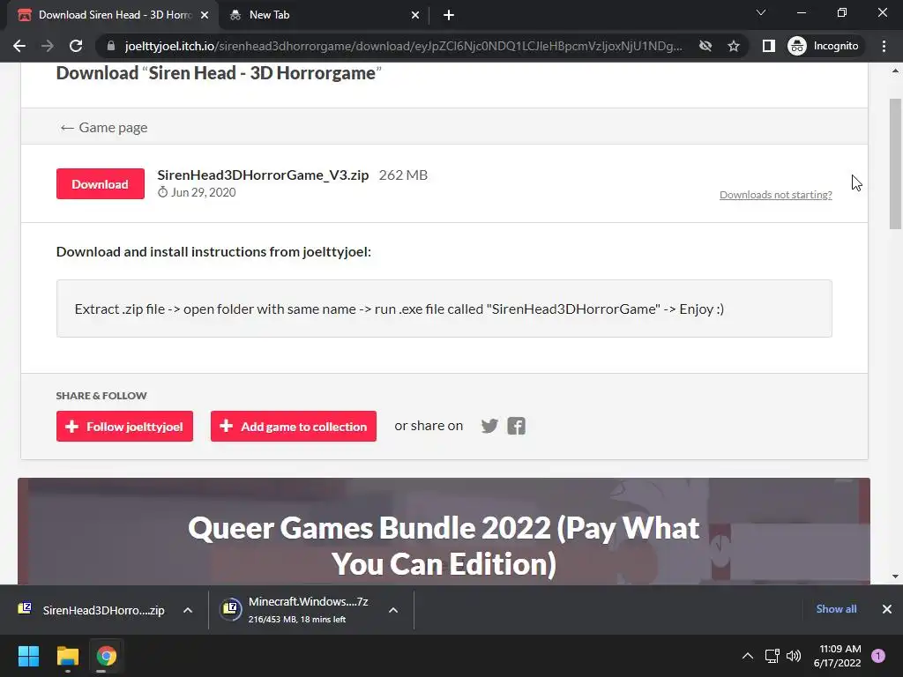This screenshot has width=903, height=677.
Task: Open Downloads not starting? link
Action: pos(776,195)
